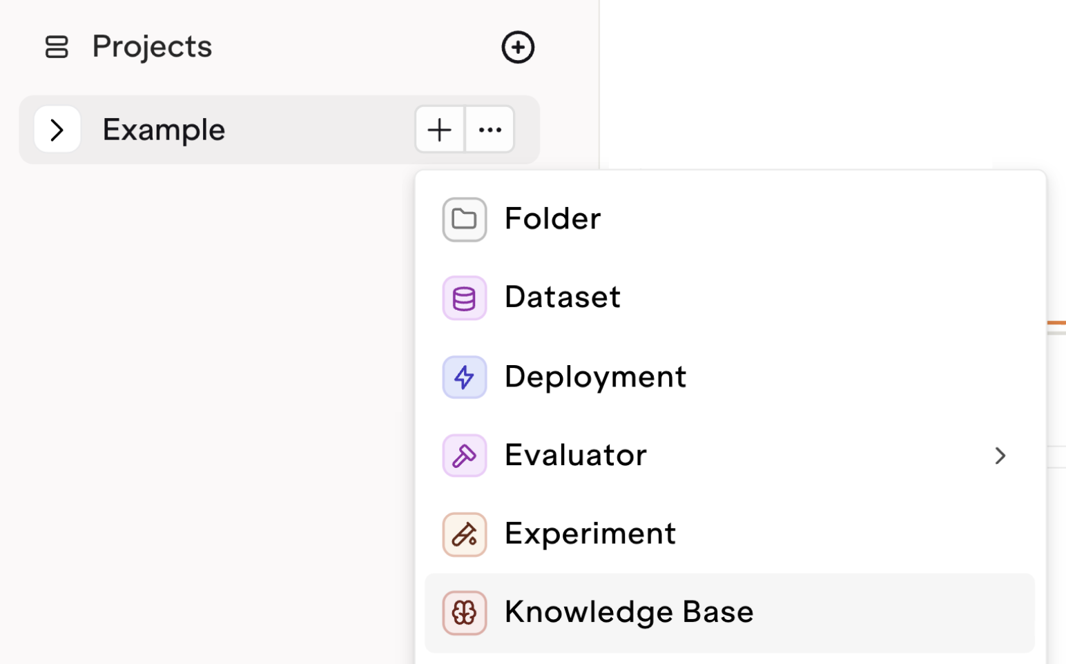1066x664 pixels.
Task: Click the Folder icon in the menu
Action: coord(464,219)
